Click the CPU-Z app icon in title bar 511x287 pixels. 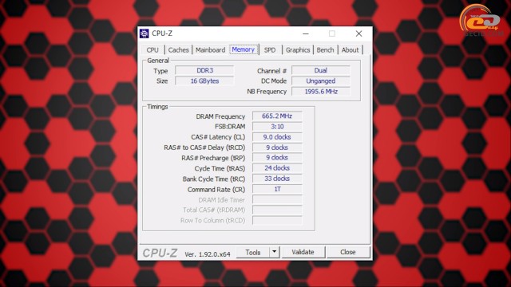pyautogui.click(x=144, y=33)
